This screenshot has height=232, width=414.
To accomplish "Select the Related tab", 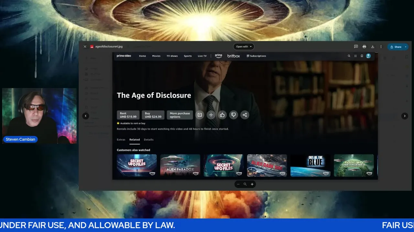I will (x=135, y=140).
